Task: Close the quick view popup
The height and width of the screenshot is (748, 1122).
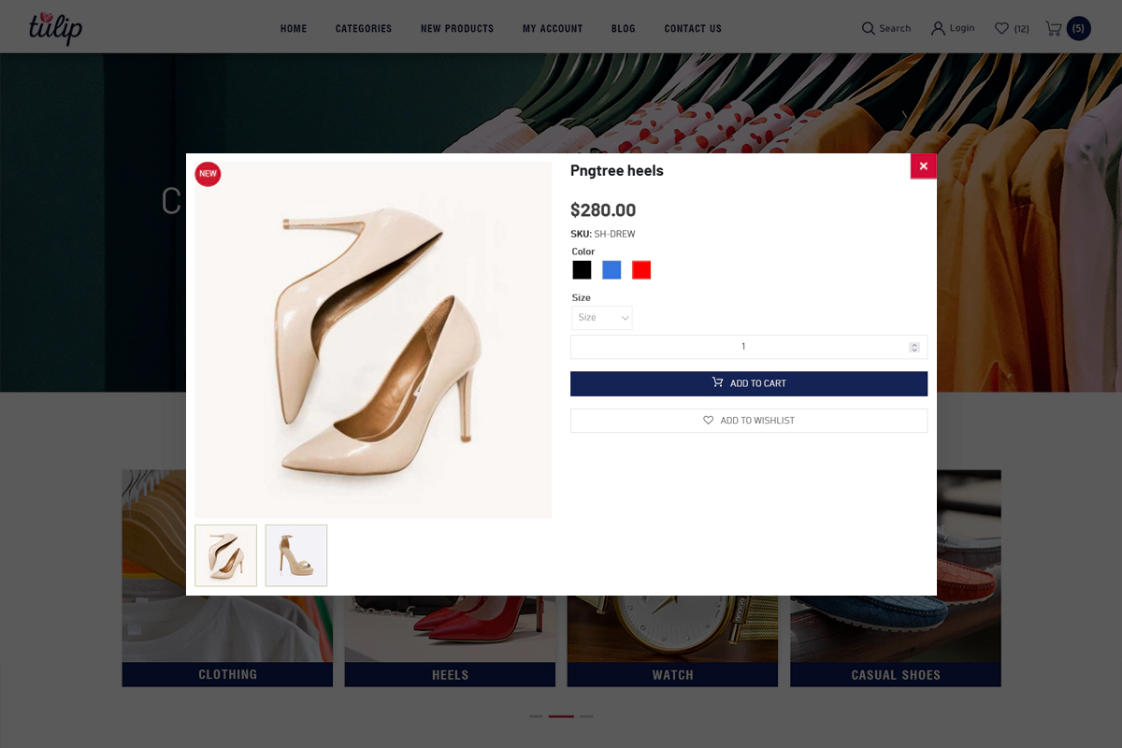Action: pyautogui.click(x=923, y=165)
